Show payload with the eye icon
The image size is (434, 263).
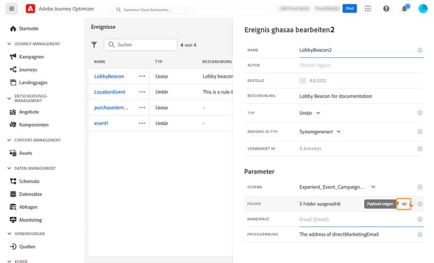pos(404,204)
